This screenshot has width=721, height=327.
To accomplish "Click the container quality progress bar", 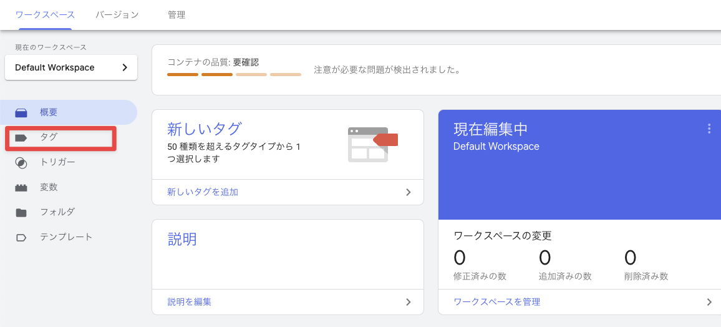I will pos(234,75).
